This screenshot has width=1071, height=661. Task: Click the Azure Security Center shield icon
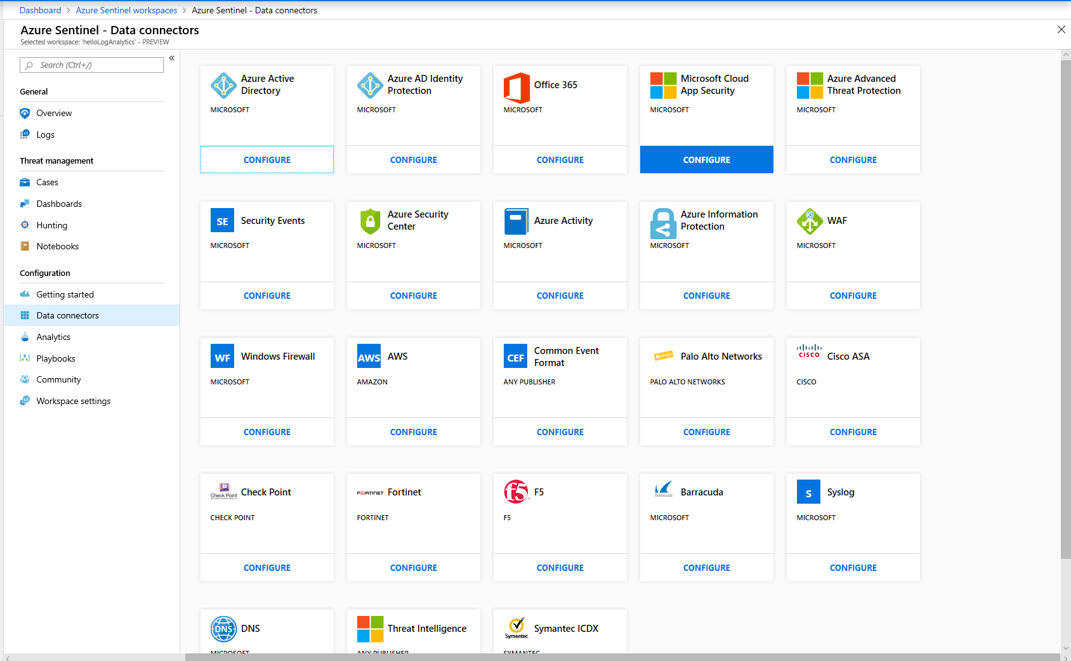click(x=370, y=221)
